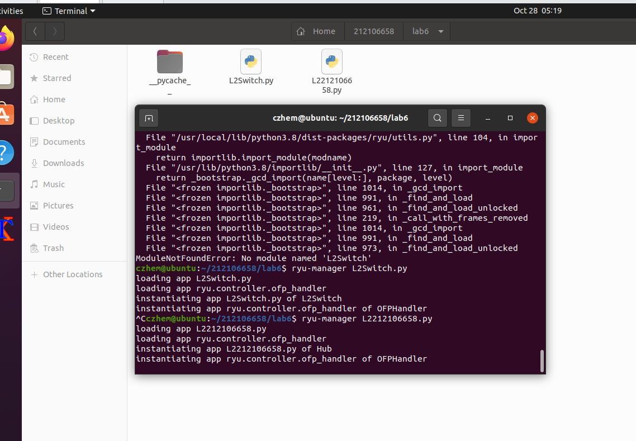Maximize the terminal window
This screenshot has width=636, height=441.
510,118
